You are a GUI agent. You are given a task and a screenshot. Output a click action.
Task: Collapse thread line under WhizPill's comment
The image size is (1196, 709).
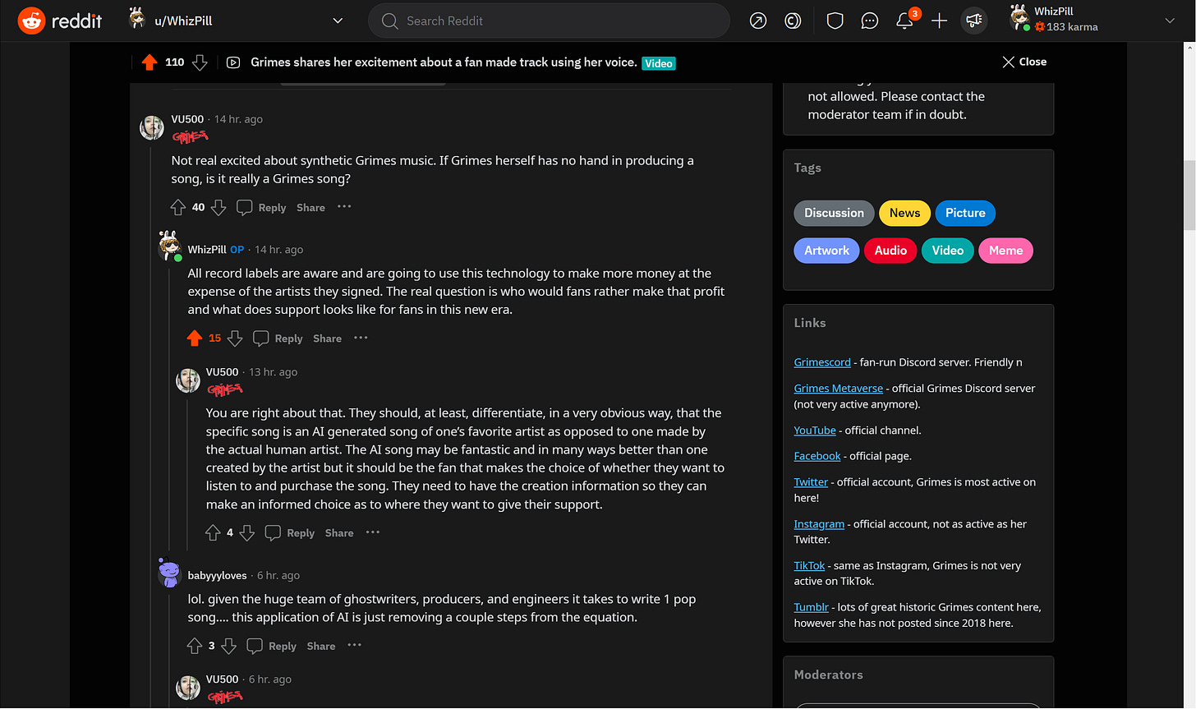pyautogui.click(x=170, y=411)
